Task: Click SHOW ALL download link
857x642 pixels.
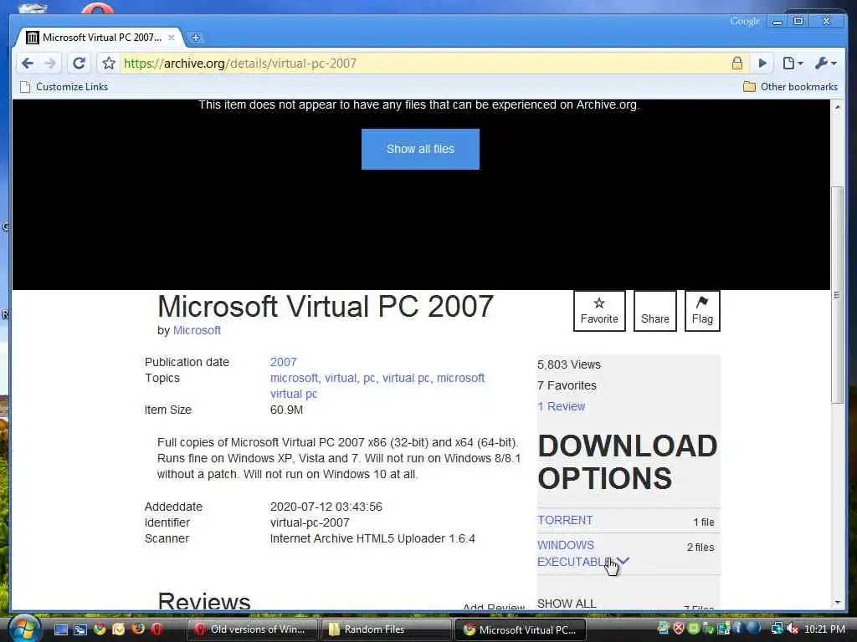Action: [x=567, y=604]
